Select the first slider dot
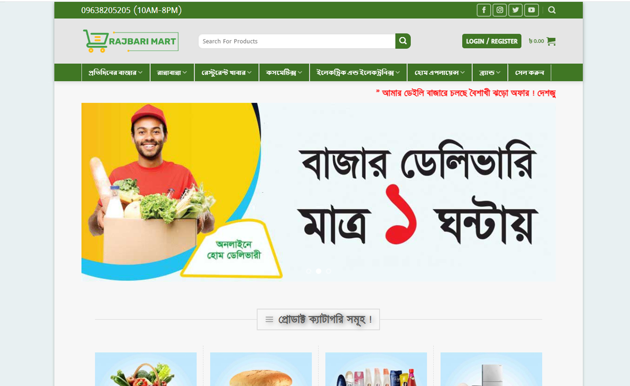The height and width of the screenshot is (386, 630). 309,271
